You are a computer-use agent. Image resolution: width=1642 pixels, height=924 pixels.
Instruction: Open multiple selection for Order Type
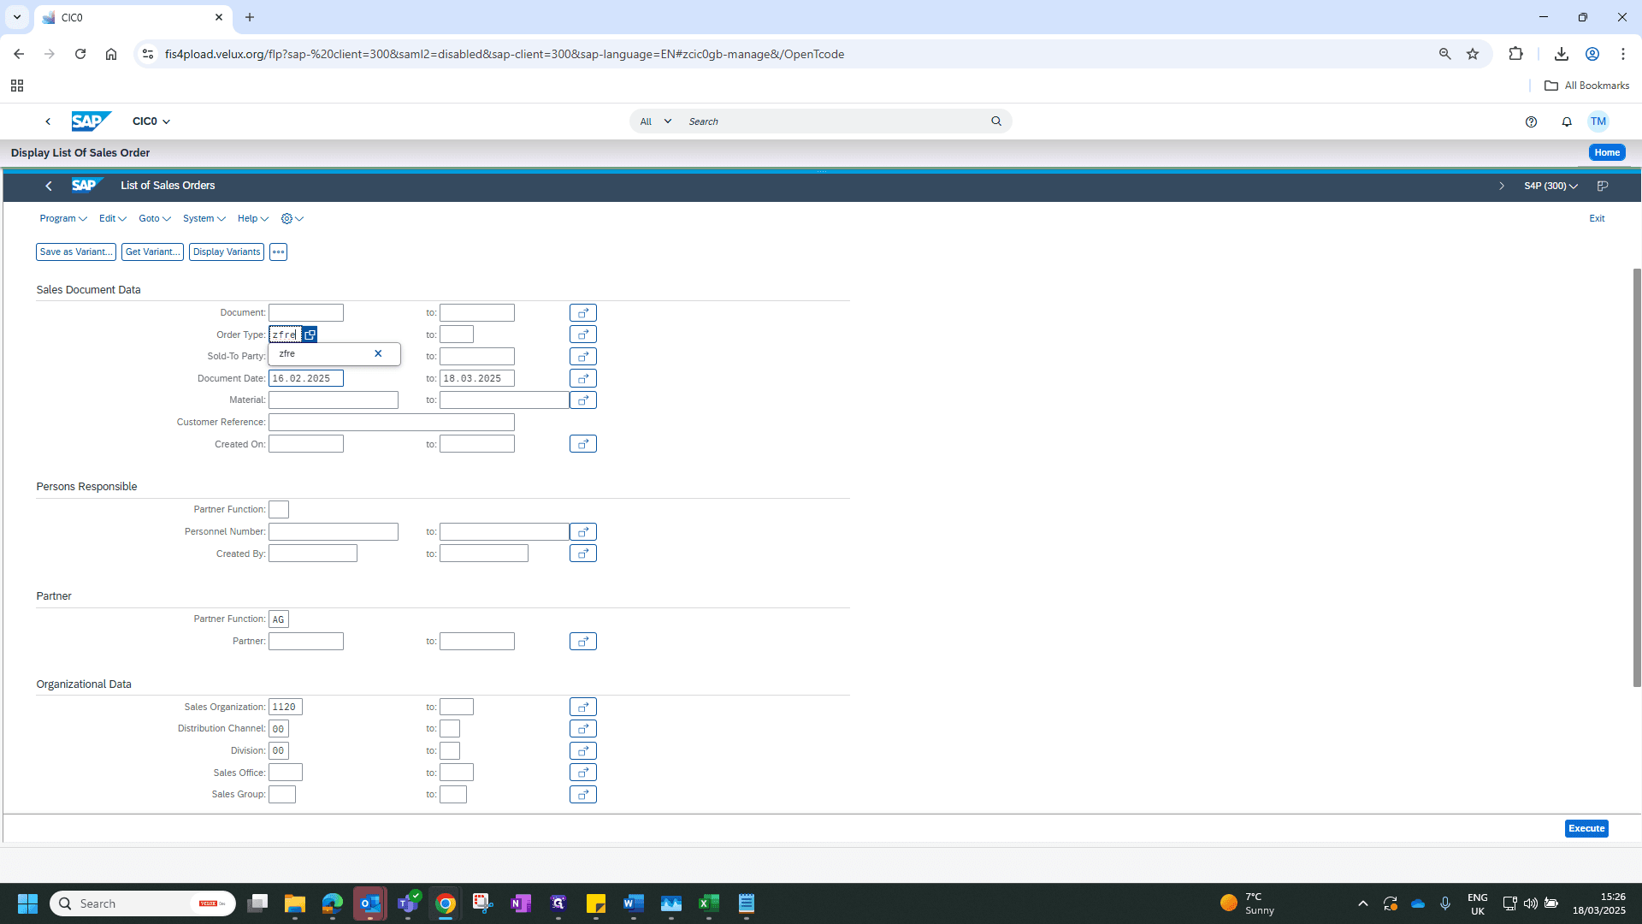coord(582,335)
